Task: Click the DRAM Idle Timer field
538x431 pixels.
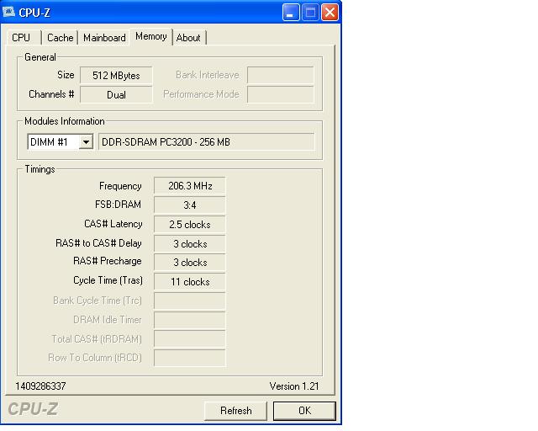Action: (x=190, y=320)
